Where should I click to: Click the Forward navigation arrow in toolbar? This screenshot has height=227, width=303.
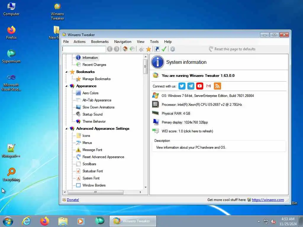[117, 49]
